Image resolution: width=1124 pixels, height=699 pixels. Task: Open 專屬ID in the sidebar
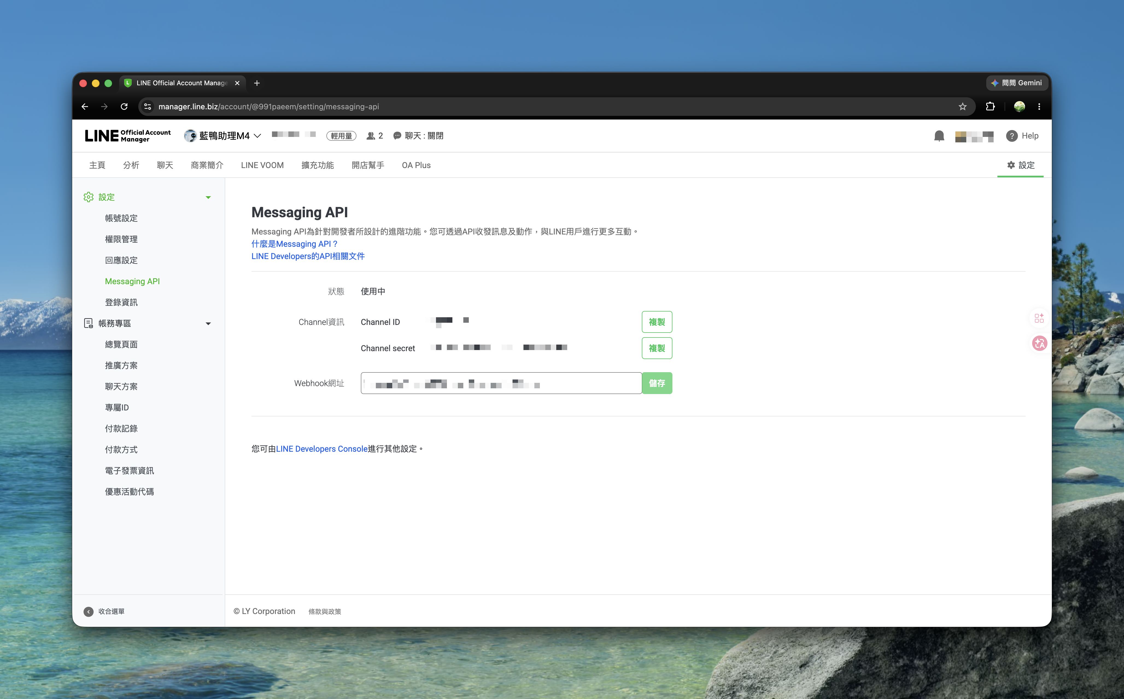[x=117, y=407]
